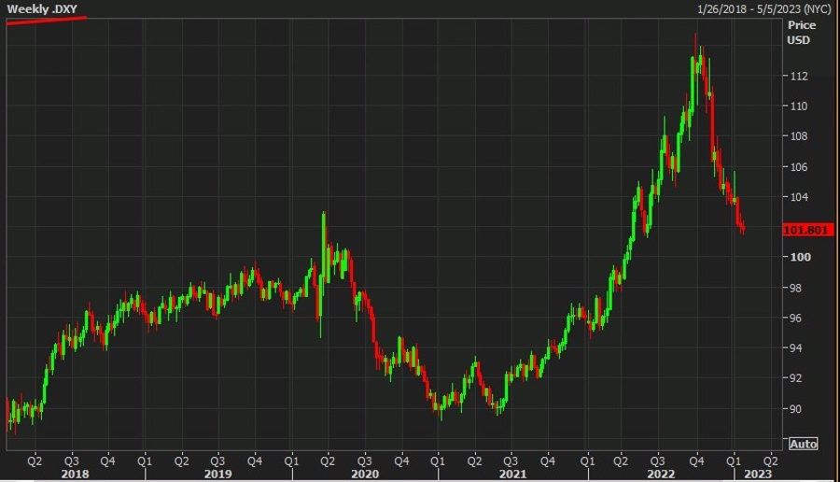Click the 2018 year label on time axis
Screen dimensions: 840x482
75,474
